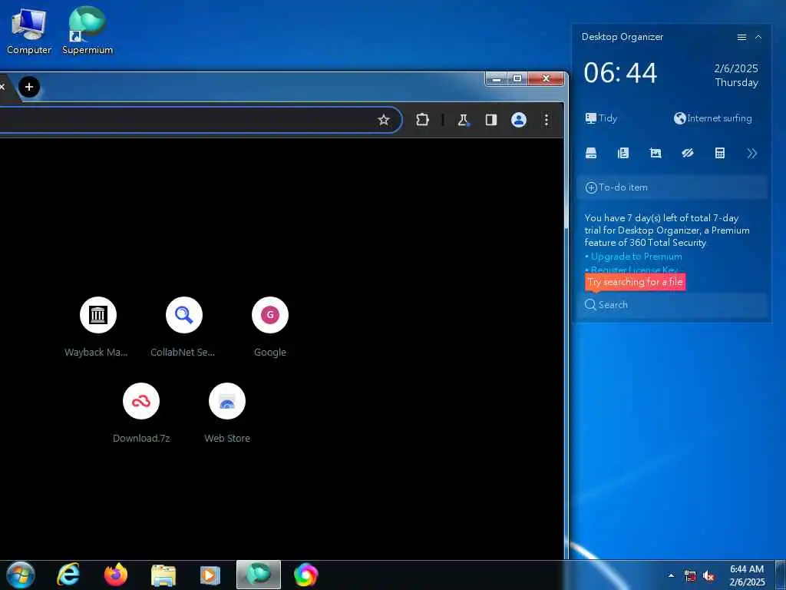Open the browser three-dot menu
Screen dimensions: 786x590
546,120
